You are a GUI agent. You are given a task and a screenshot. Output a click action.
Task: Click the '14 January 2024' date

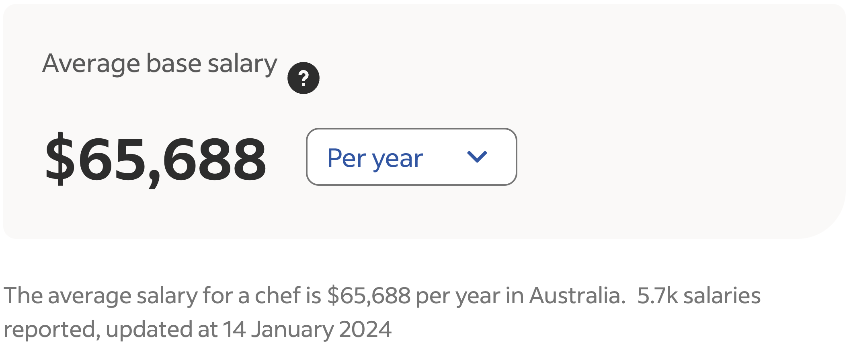click(x=307, y=329)
